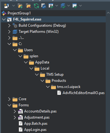Click the TMS Setup folder icon

(x=42, y=75)
